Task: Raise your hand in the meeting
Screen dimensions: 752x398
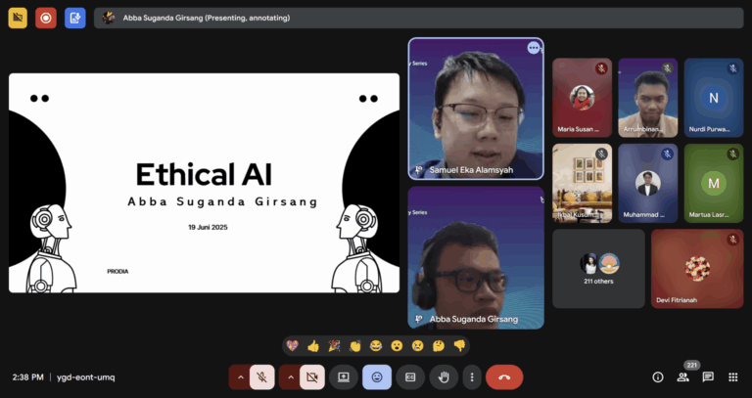Action: click(444, 377)
